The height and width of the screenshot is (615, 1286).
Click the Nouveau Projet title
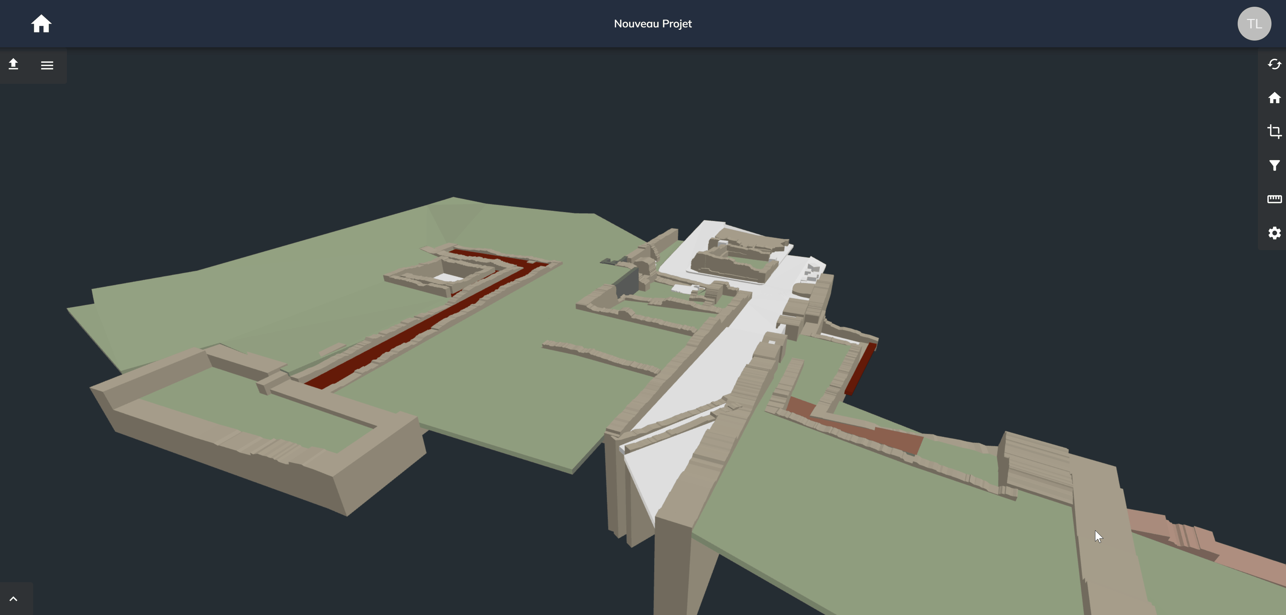click(653, 23)
